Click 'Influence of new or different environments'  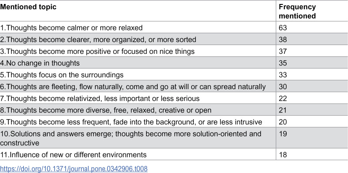[73, 154]
